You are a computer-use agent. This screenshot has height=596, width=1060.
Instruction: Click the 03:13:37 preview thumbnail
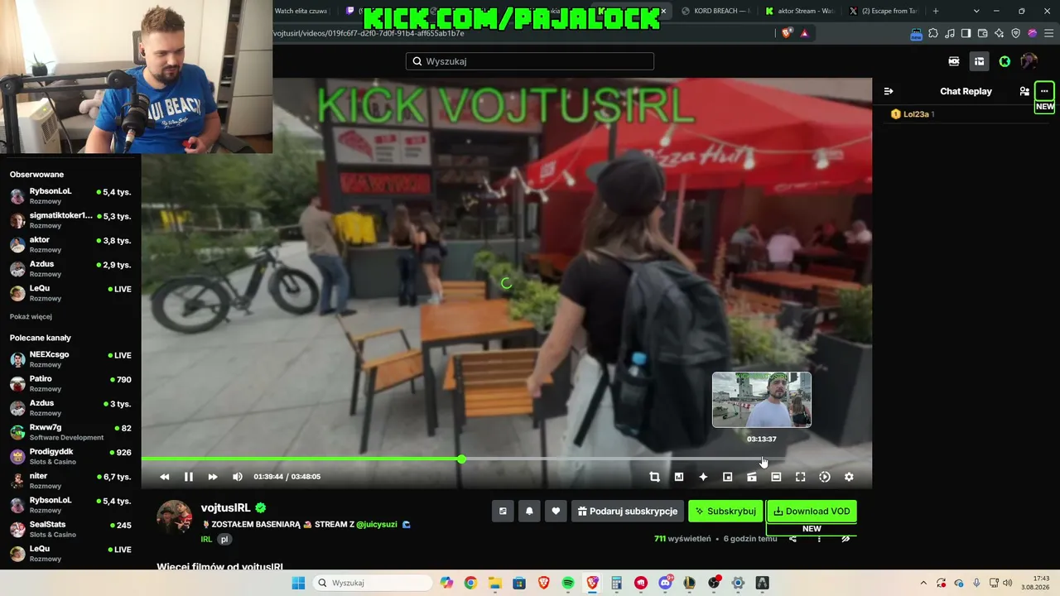762,400
